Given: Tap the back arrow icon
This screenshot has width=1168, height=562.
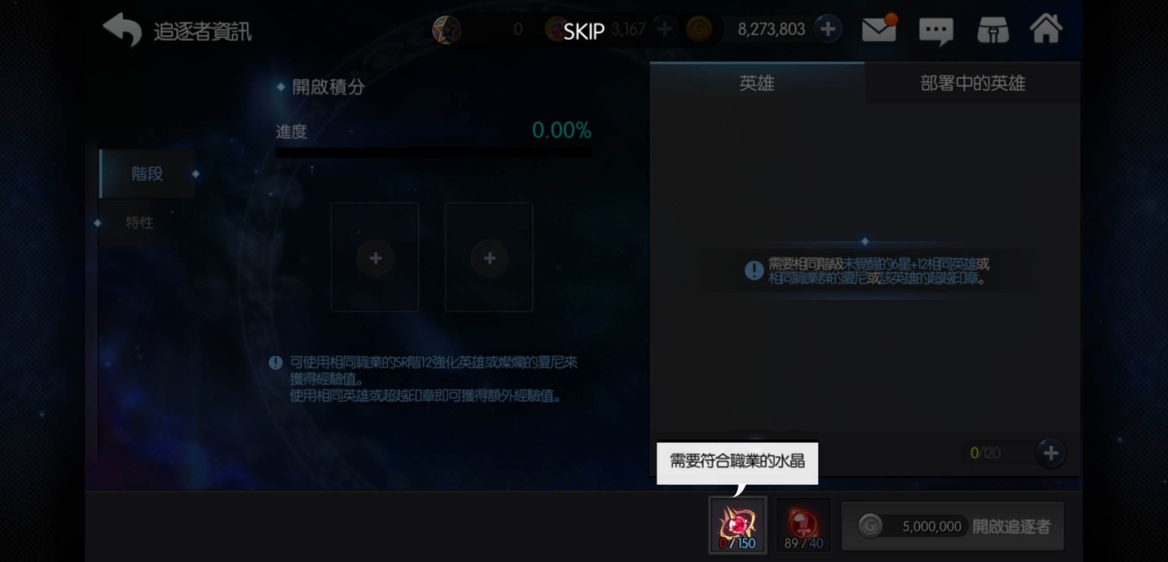Looking at the screenshot, I should click(122, 29).
